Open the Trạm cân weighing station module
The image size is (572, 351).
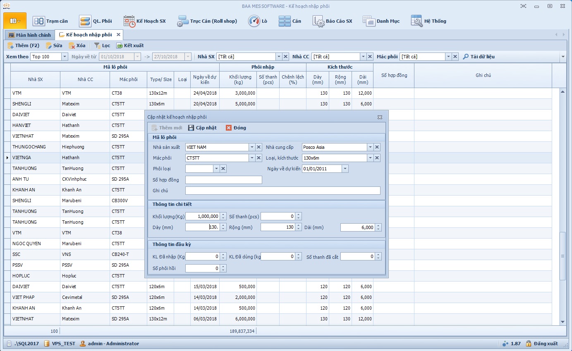pyautogui.click(x=50, y=21)
